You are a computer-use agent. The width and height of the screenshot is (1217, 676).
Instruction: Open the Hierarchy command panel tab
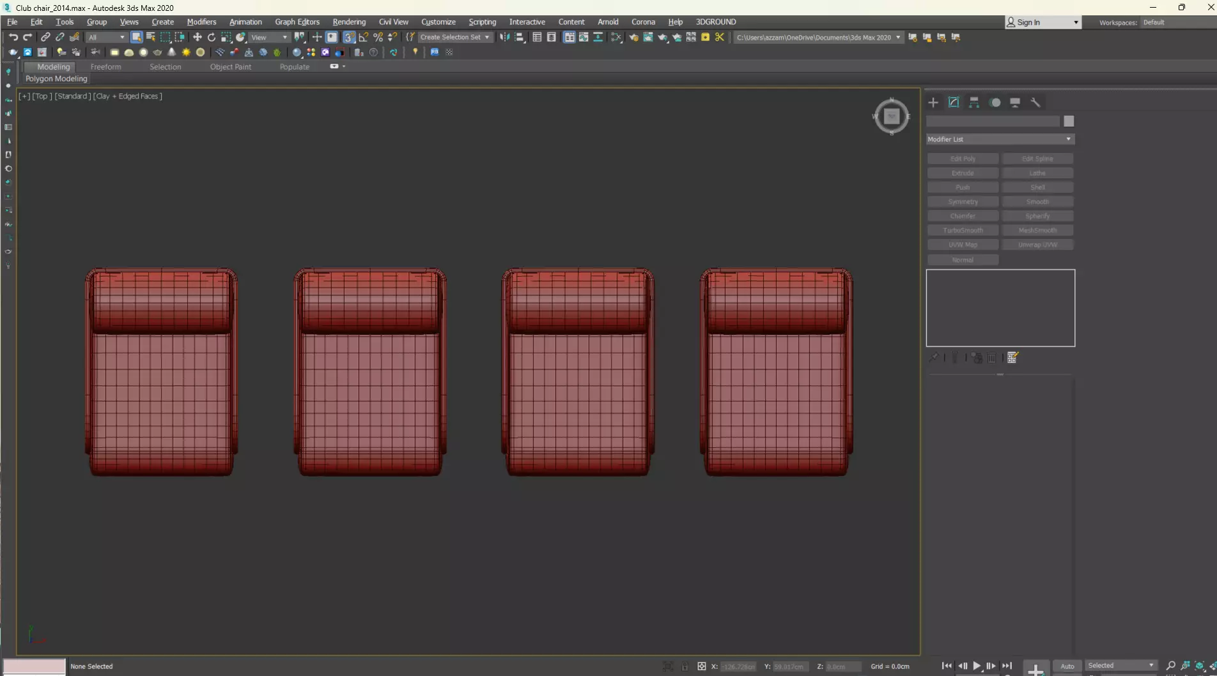pos(974,102)
